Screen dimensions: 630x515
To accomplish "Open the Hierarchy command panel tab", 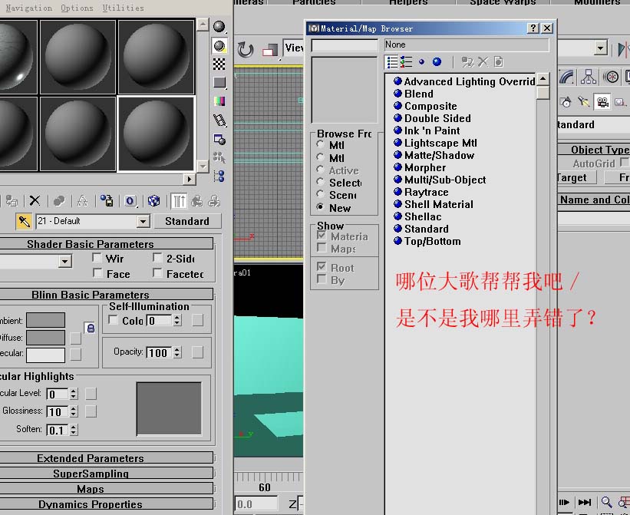I will (589, 77).
